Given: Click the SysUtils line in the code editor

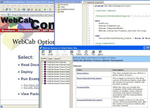Looking at the screenshot, I should pyautogui.click(x=104, y=23).
